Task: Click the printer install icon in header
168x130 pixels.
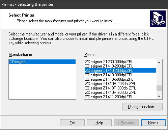Action: (158, 19)
